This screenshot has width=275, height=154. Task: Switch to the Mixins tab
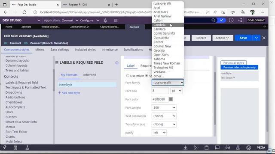coord(40,50)
